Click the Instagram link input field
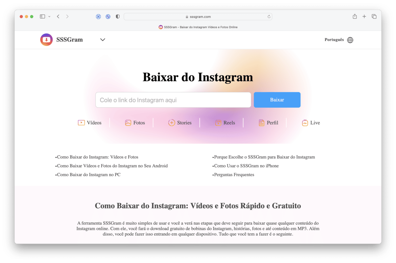The height and width of the screenshot is (263, 396). tap(173, 100)
